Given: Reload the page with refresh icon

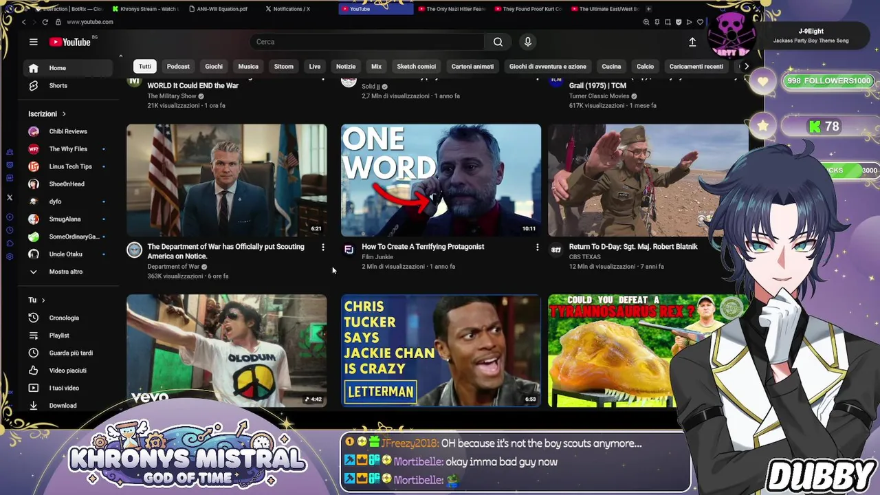Looking at the screenshot, I should (x=45, y=22).
